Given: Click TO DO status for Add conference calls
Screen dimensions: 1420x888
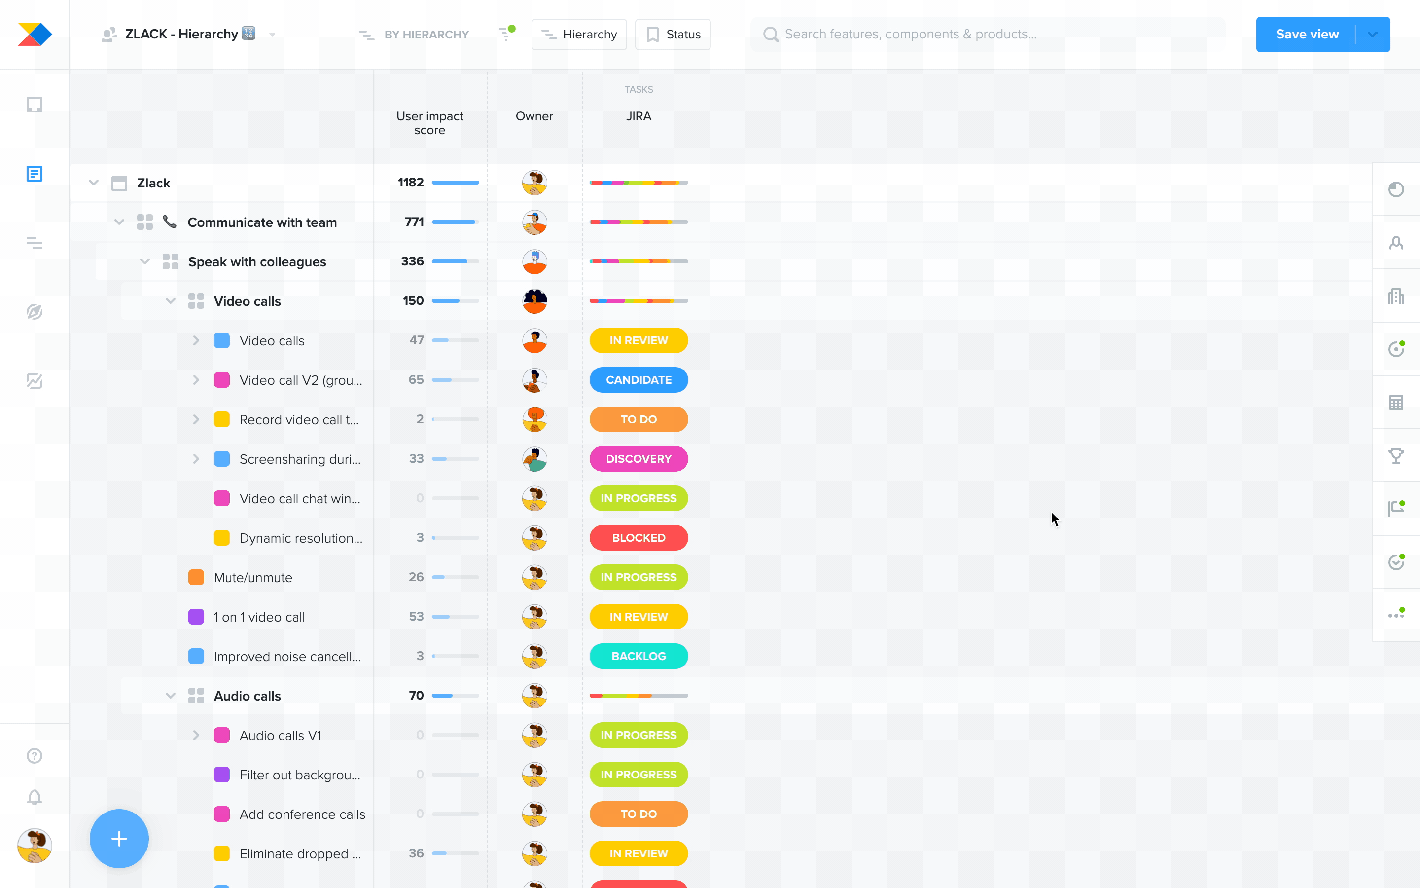Looking at the screenshot, I should 639,814.
